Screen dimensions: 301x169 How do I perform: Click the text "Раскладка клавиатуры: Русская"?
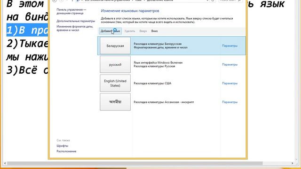tap(154, 66)
